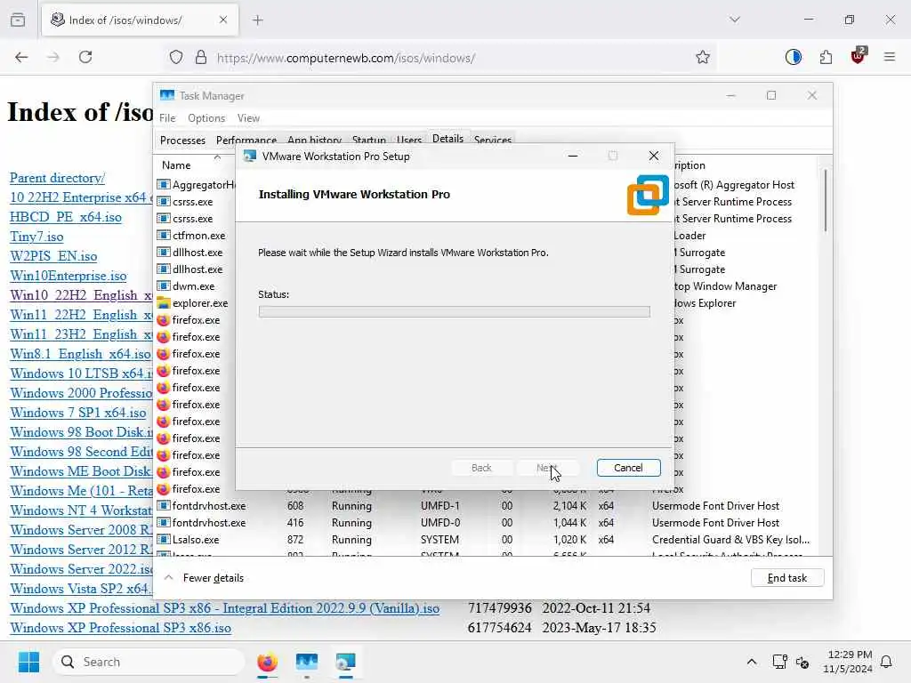Open the XP Integral Edition Vanilla iso link
911x683 pixels.
tap(225, 608)
